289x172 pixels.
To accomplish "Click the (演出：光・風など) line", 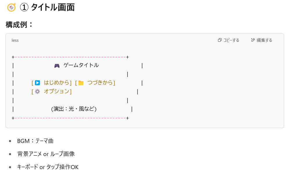I will [x=74, y=109].
